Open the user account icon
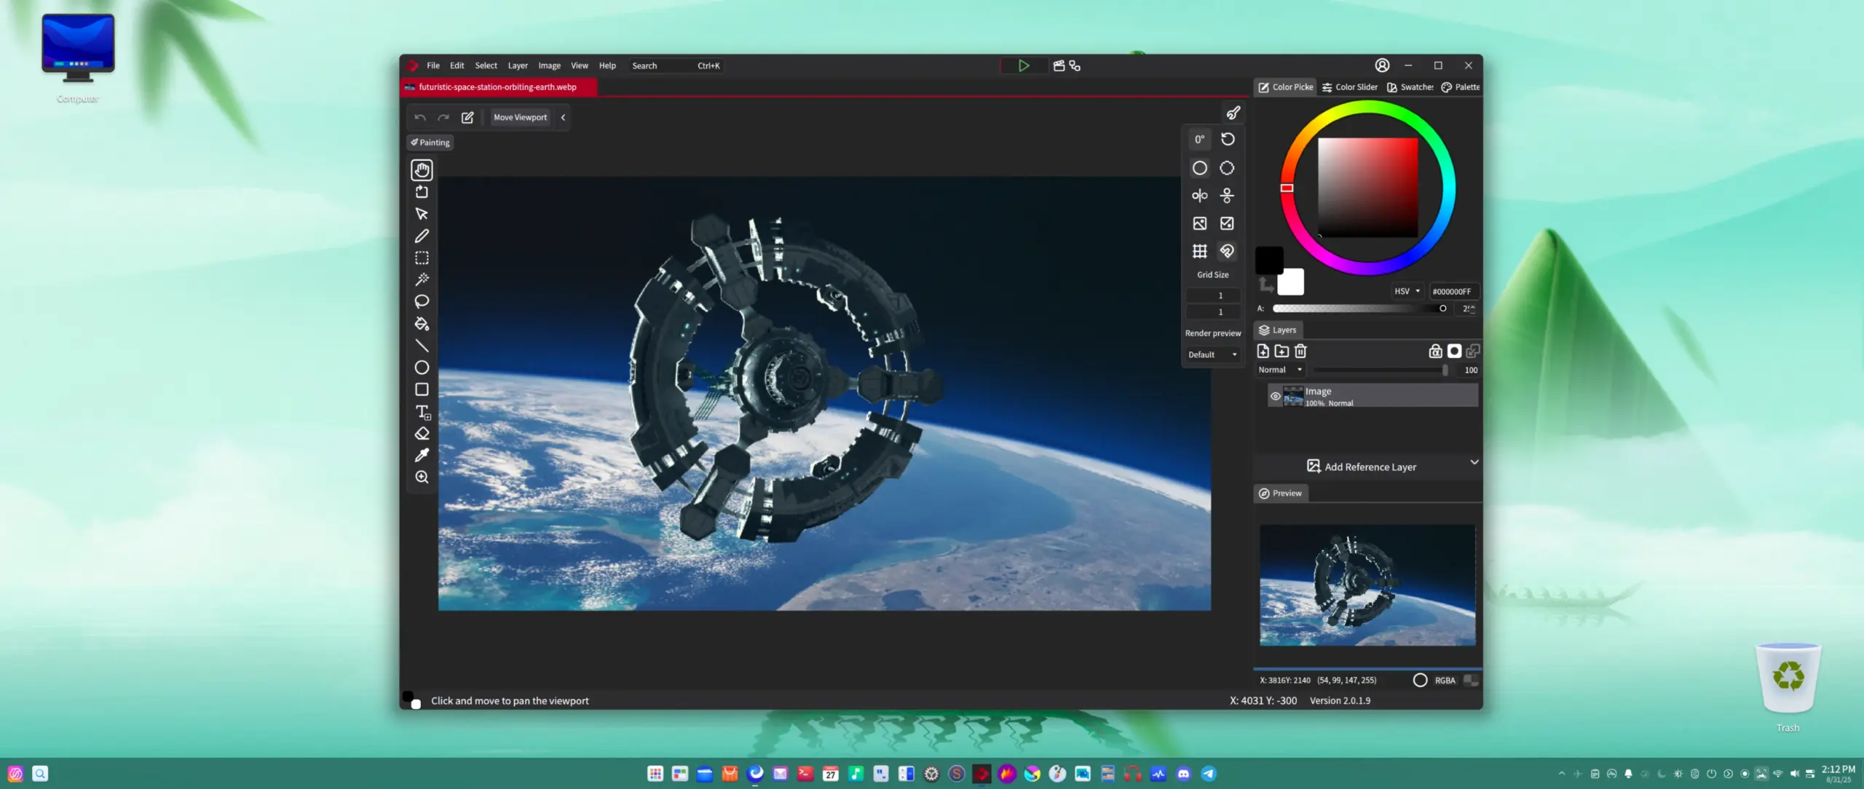The height and width of the screenshot is (789, 1864). click(x=1382, y=66)
